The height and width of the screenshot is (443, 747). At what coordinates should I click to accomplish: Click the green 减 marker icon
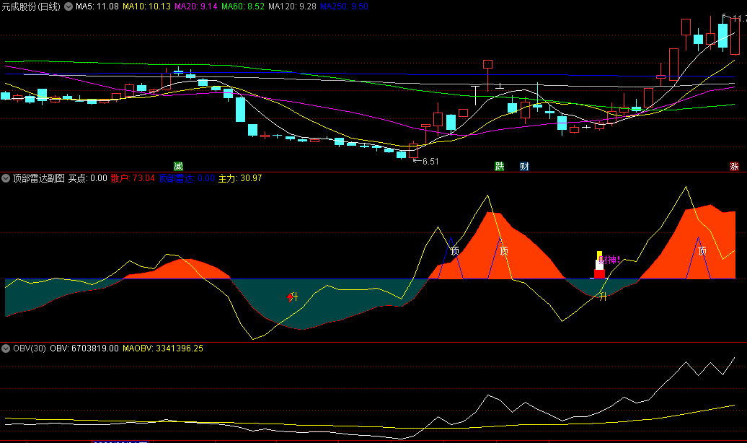[178, 167]
